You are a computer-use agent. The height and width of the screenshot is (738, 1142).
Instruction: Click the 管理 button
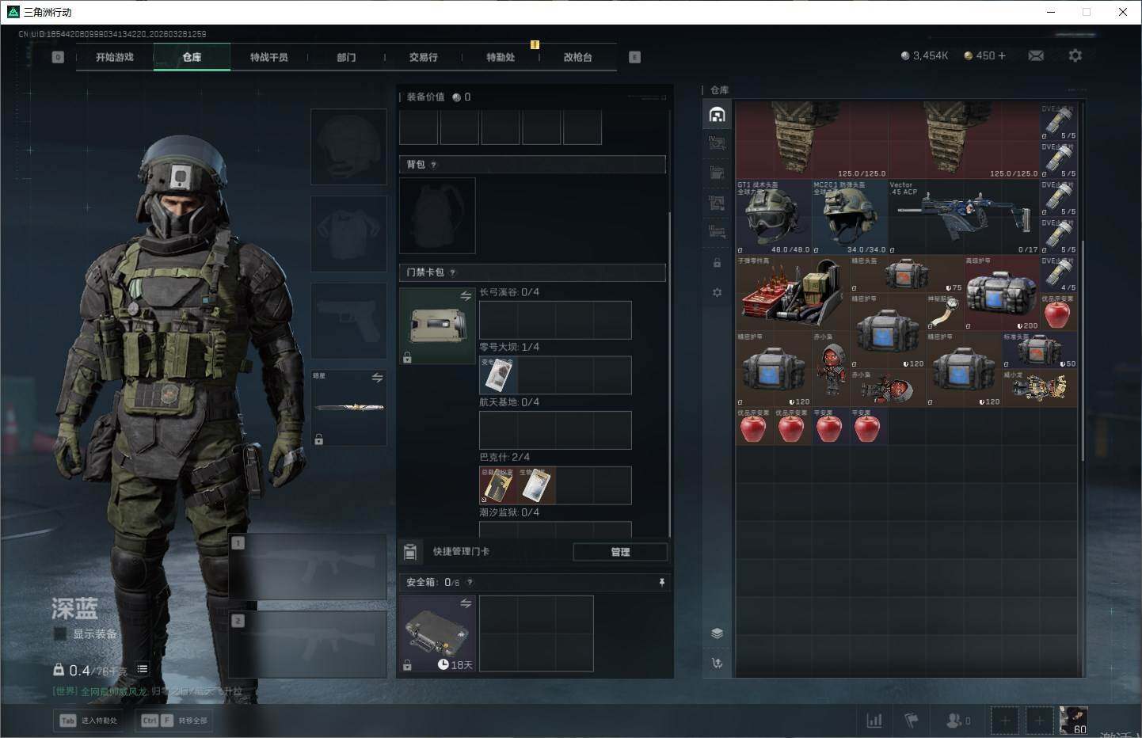tap(620, 552)
